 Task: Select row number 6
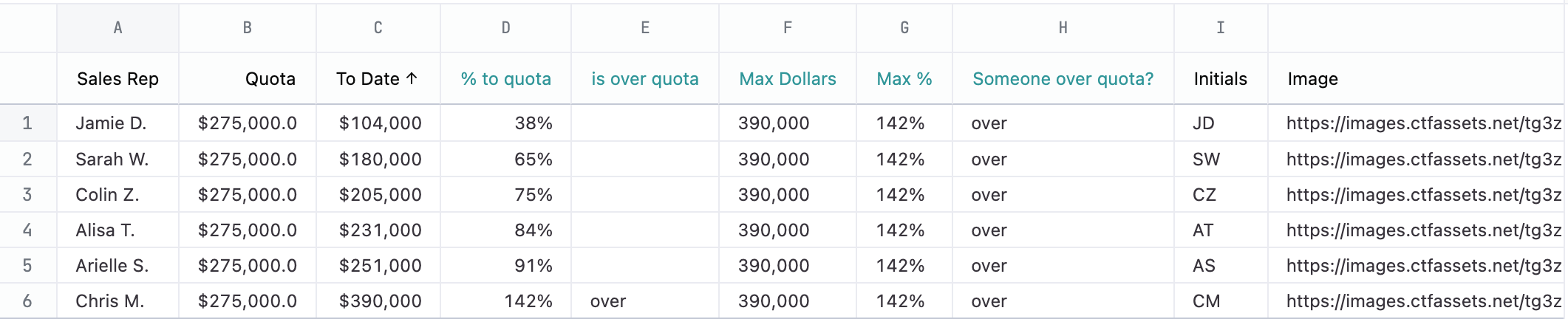(28, 301)
